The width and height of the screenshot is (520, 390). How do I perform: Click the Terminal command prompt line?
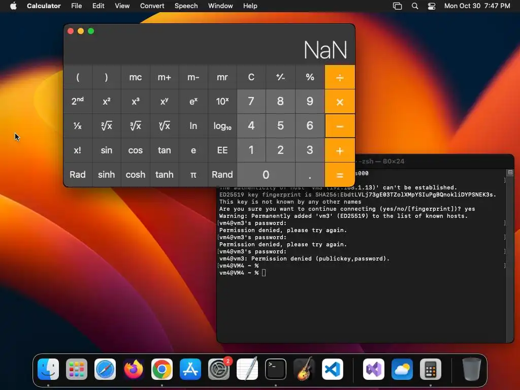pos(242,273)
